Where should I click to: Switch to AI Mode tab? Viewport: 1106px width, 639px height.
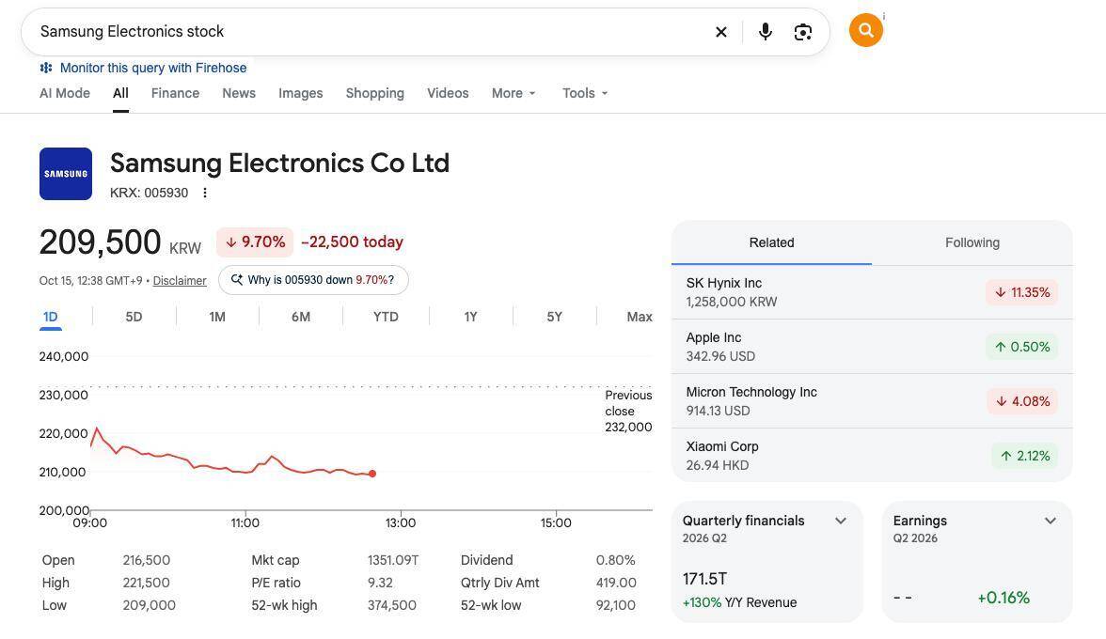click(65, 93)
